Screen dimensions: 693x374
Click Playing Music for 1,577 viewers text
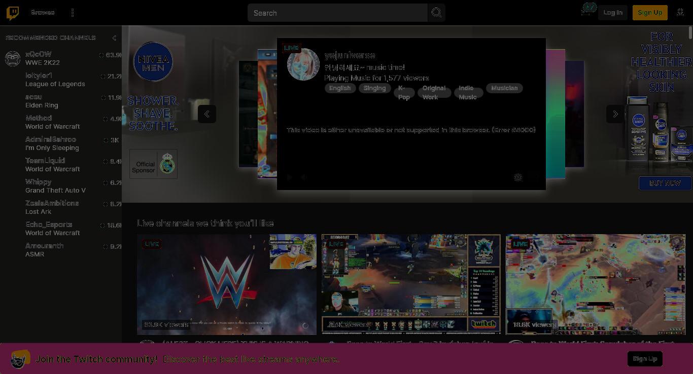376,78
